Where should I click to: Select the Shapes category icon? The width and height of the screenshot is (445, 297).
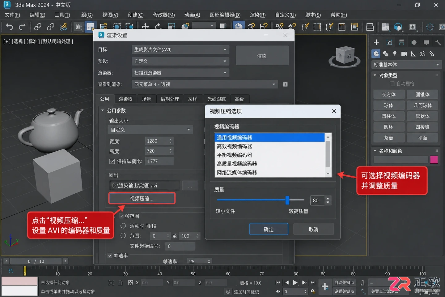(x=386, y=54)
